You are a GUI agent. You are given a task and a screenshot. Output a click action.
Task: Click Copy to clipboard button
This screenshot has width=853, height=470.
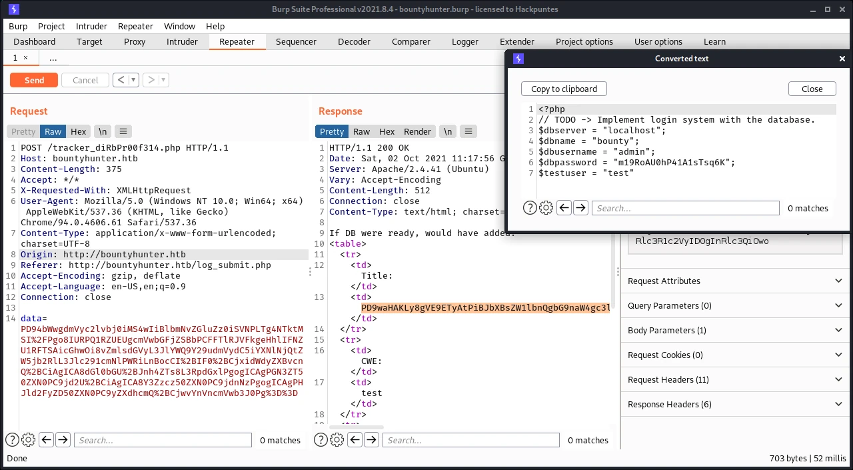coord(564,89)
